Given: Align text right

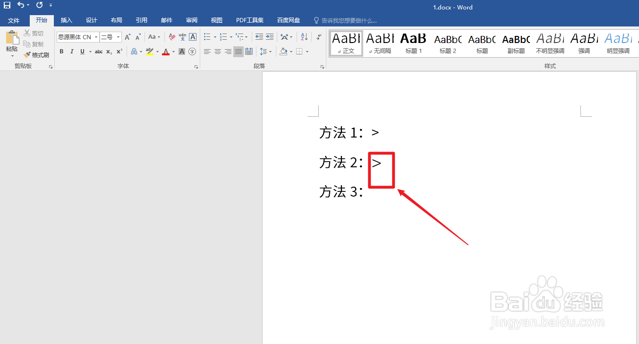Looking at the screenshot, I should coord(228,52).
